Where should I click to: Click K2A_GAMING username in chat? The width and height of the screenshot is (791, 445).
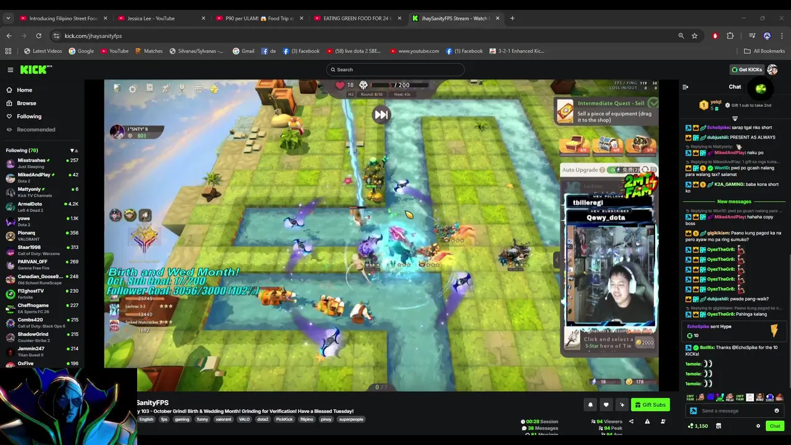729,184
